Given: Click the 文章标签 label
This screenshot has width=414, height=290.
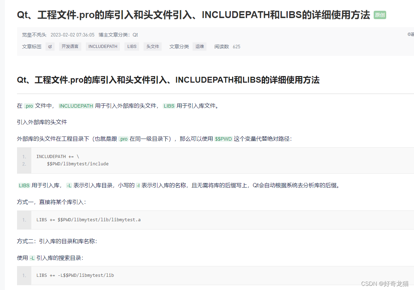Looking at the screenshot, I should tap(32, 47).
